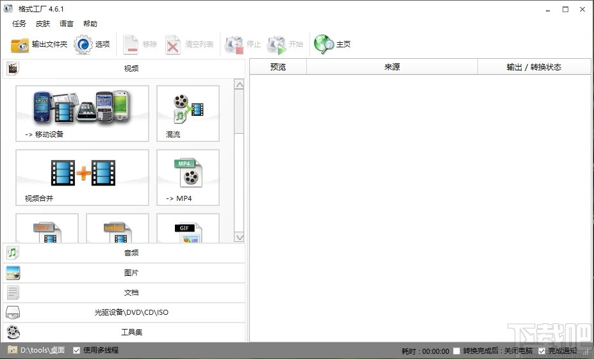Image resolution: width=594 pixels, height=359 pixels.
Task: Open the Language (语言) menu
Action: coord(66,24)
